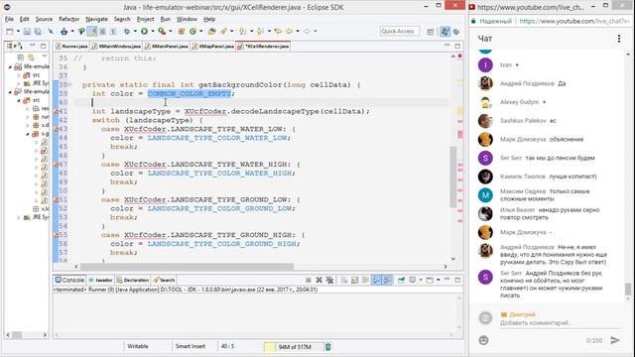
Task: Switch to the Javadoc view tab
Action: (100, 280)
